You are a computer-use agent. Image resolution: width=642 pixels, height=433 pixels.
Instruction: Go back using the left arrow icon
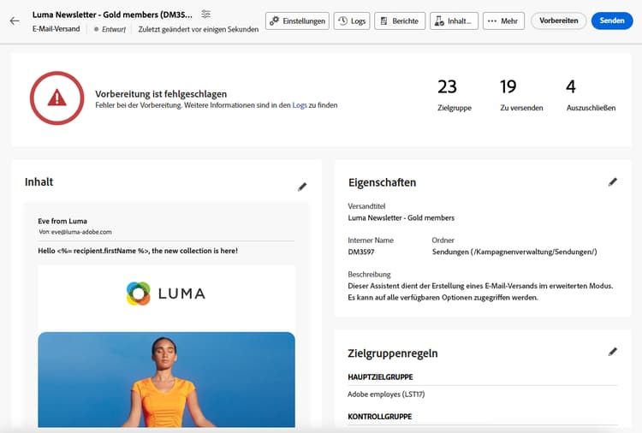click(15, 21)
